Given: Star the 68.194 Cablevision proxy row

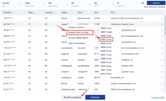Looking at the screenshot, I should pyautogui.click(x=162, y=24).
